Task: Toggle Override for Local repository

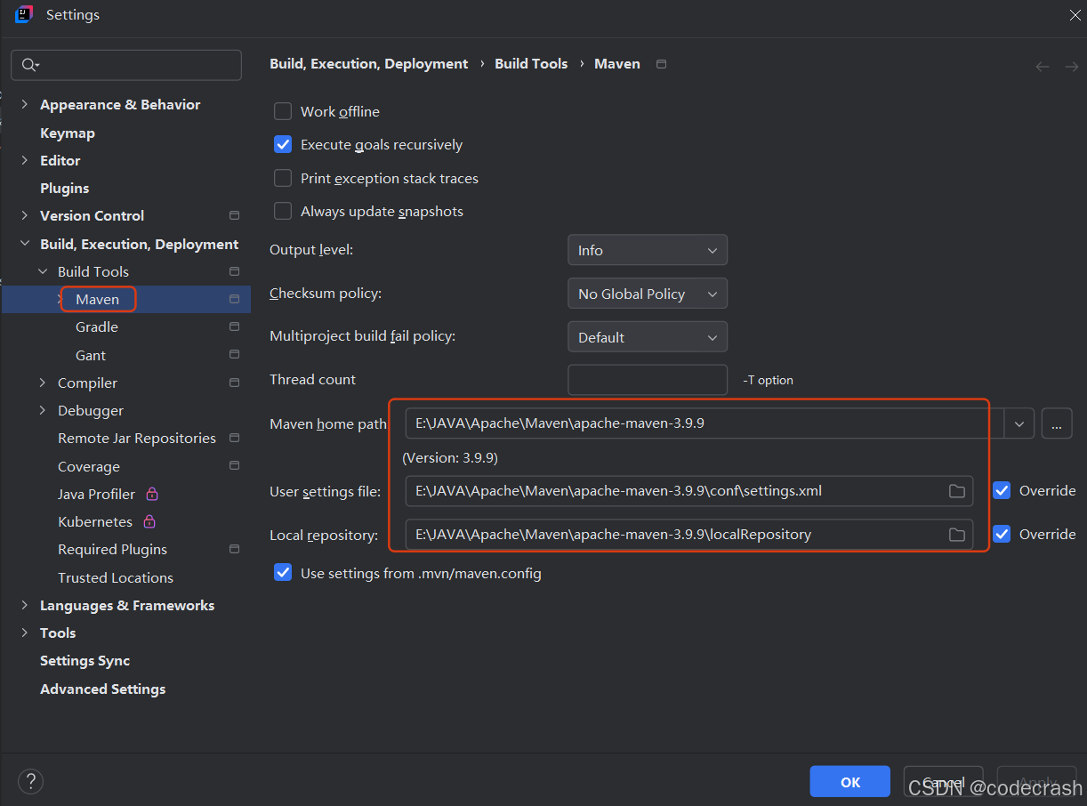Action: coord(1002,534)
